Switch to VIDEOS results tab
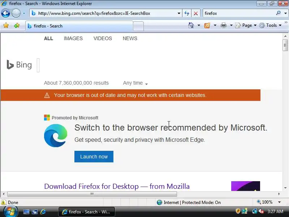289x217 pixels. (103, 38)
